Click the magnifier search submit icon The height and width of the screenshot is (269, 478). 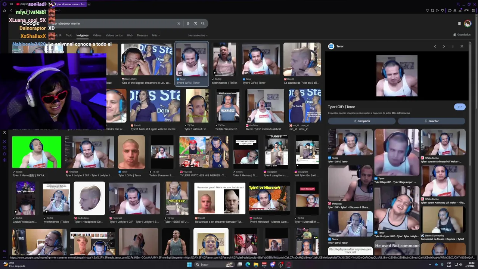pyautogui.click(x=203, y=24)
